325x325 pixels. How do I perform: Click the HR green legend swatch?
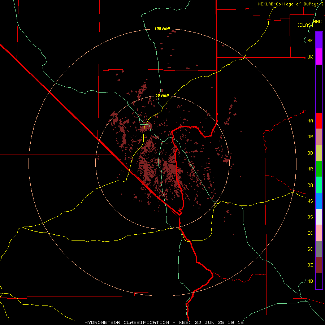coord(319,169)
